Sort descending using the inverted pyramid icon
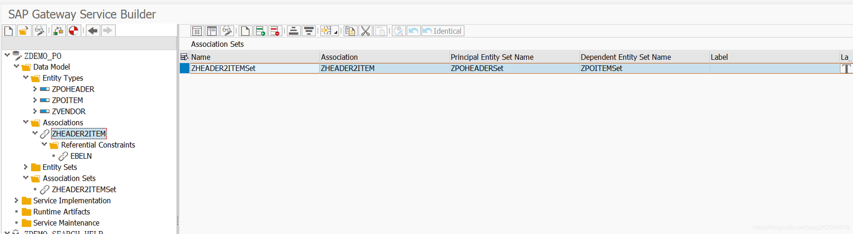 (x=309, y=31)
